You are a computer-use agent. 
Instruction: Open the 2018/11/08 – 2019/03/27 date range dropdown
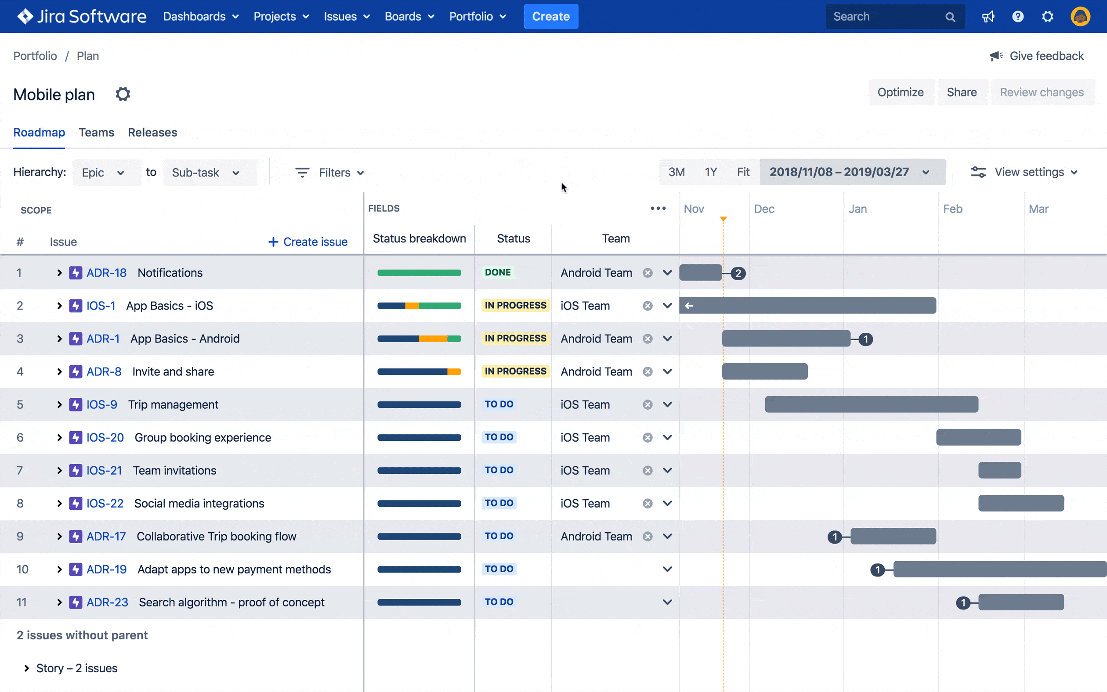point(851,172)
